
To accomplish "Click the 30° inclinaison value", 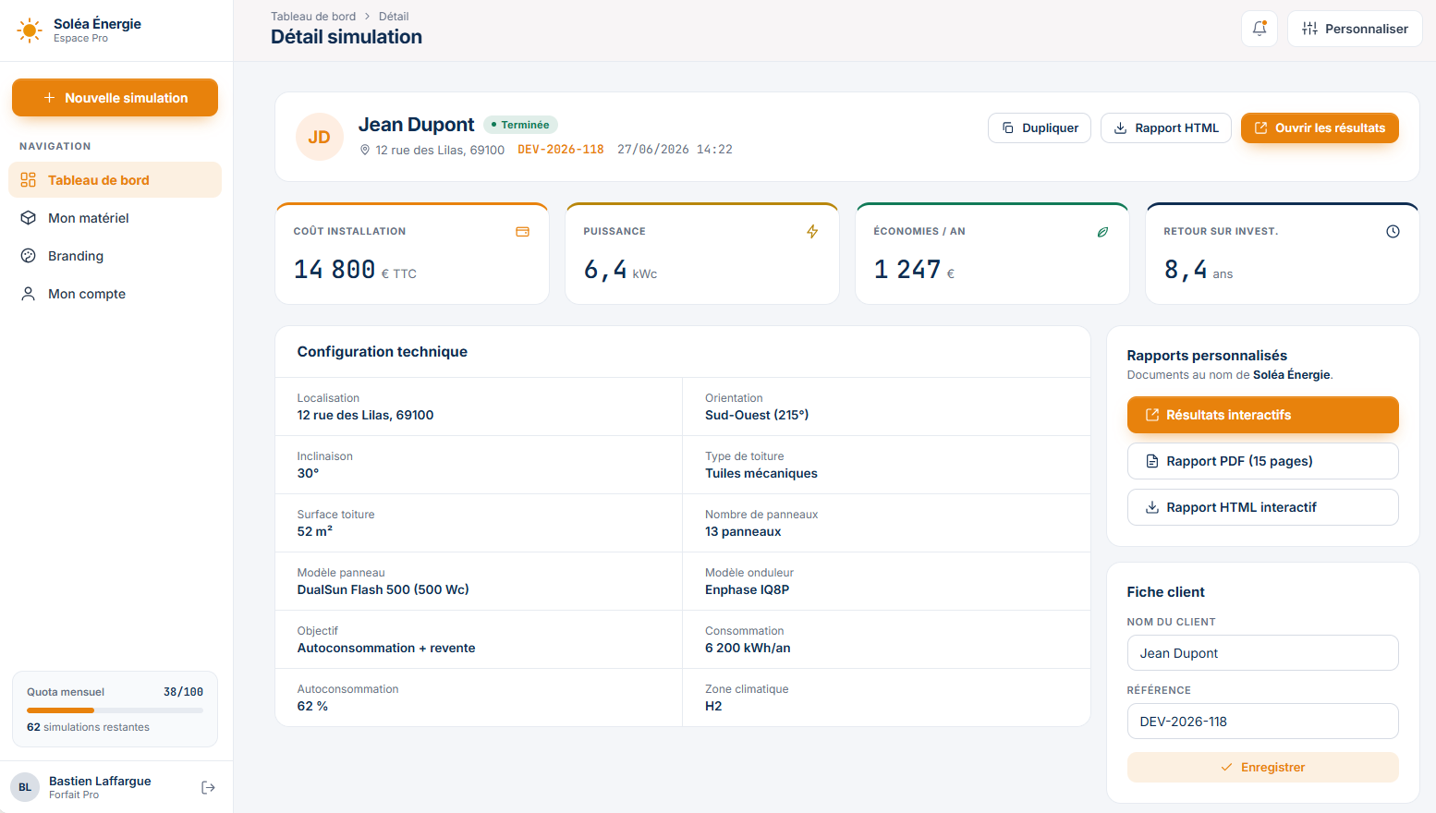I will pyautogui.click(x=308, y=473).
